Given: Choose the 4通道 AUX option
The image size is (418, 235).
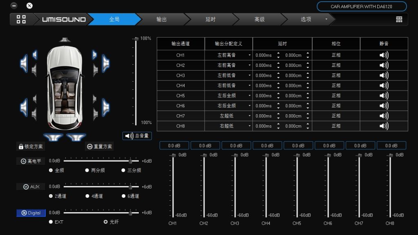Looking at the screenshot, I should pos(87,196).
